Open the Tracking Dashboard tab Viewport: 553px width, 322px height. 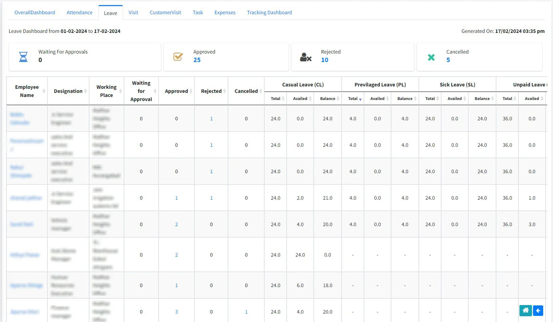(269, 13)
